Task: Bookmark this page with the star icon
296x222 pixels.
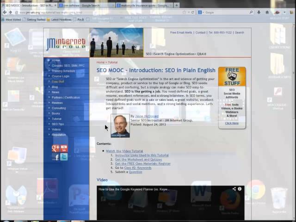Action: pyautogui.click(x=184, y=12)
